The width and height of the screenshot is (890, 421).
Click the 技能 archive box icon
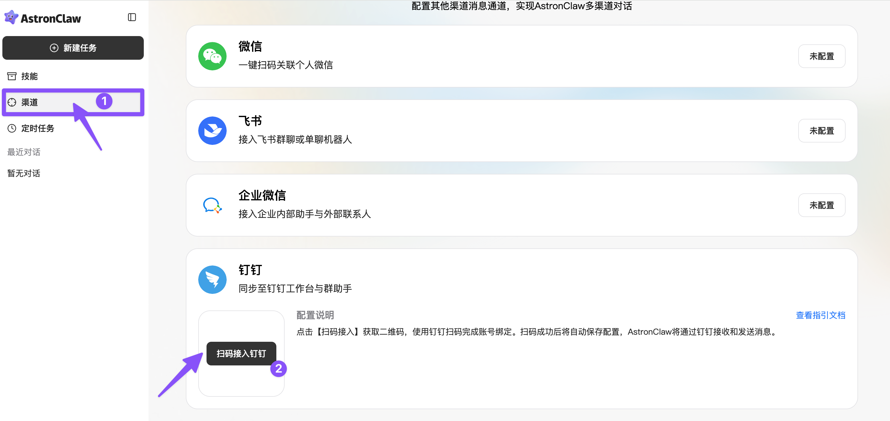pos(12,76)
